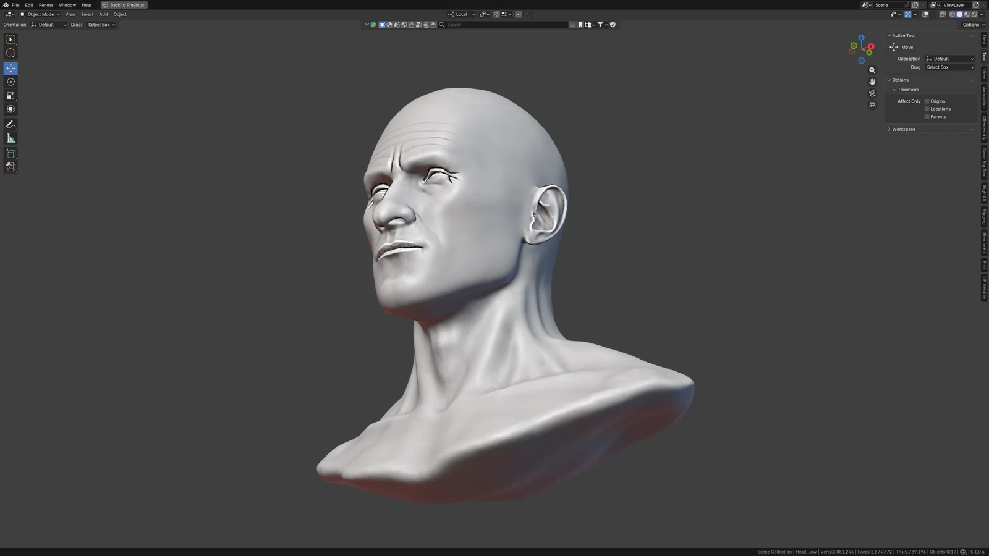Open the Help menu
Viewport: 989px width, 556px height.
pos(87,5)
